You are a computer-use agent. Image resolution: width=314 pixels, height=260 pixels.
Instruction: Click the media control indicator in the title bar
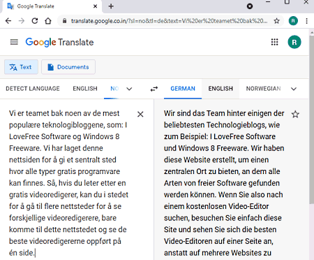[x=250, y=6]
